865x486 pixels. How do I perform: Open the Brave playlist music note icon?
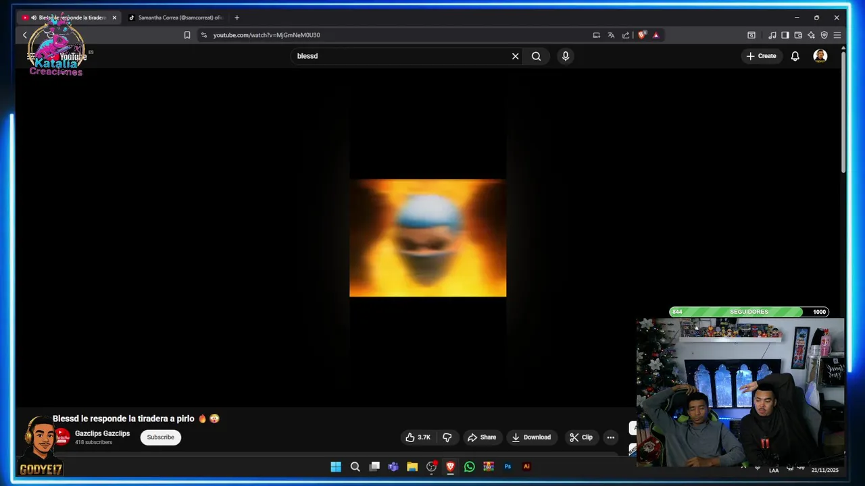click(x=772, y=35)
